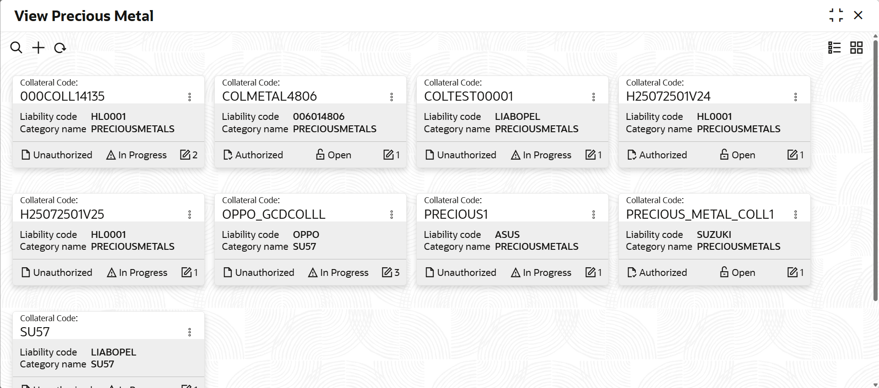Click the scrollbar down arrow

coord(875,385)
